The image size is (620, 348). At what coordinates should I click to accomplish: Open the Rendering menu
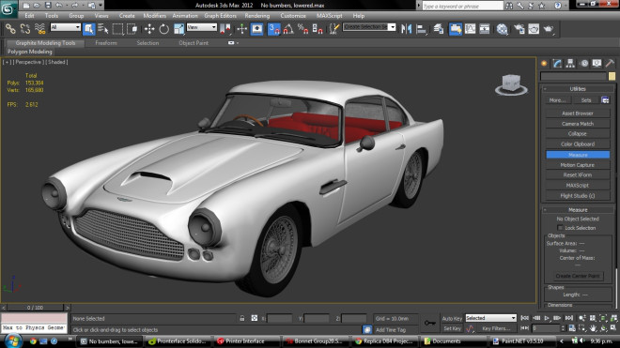coord(257,16)
